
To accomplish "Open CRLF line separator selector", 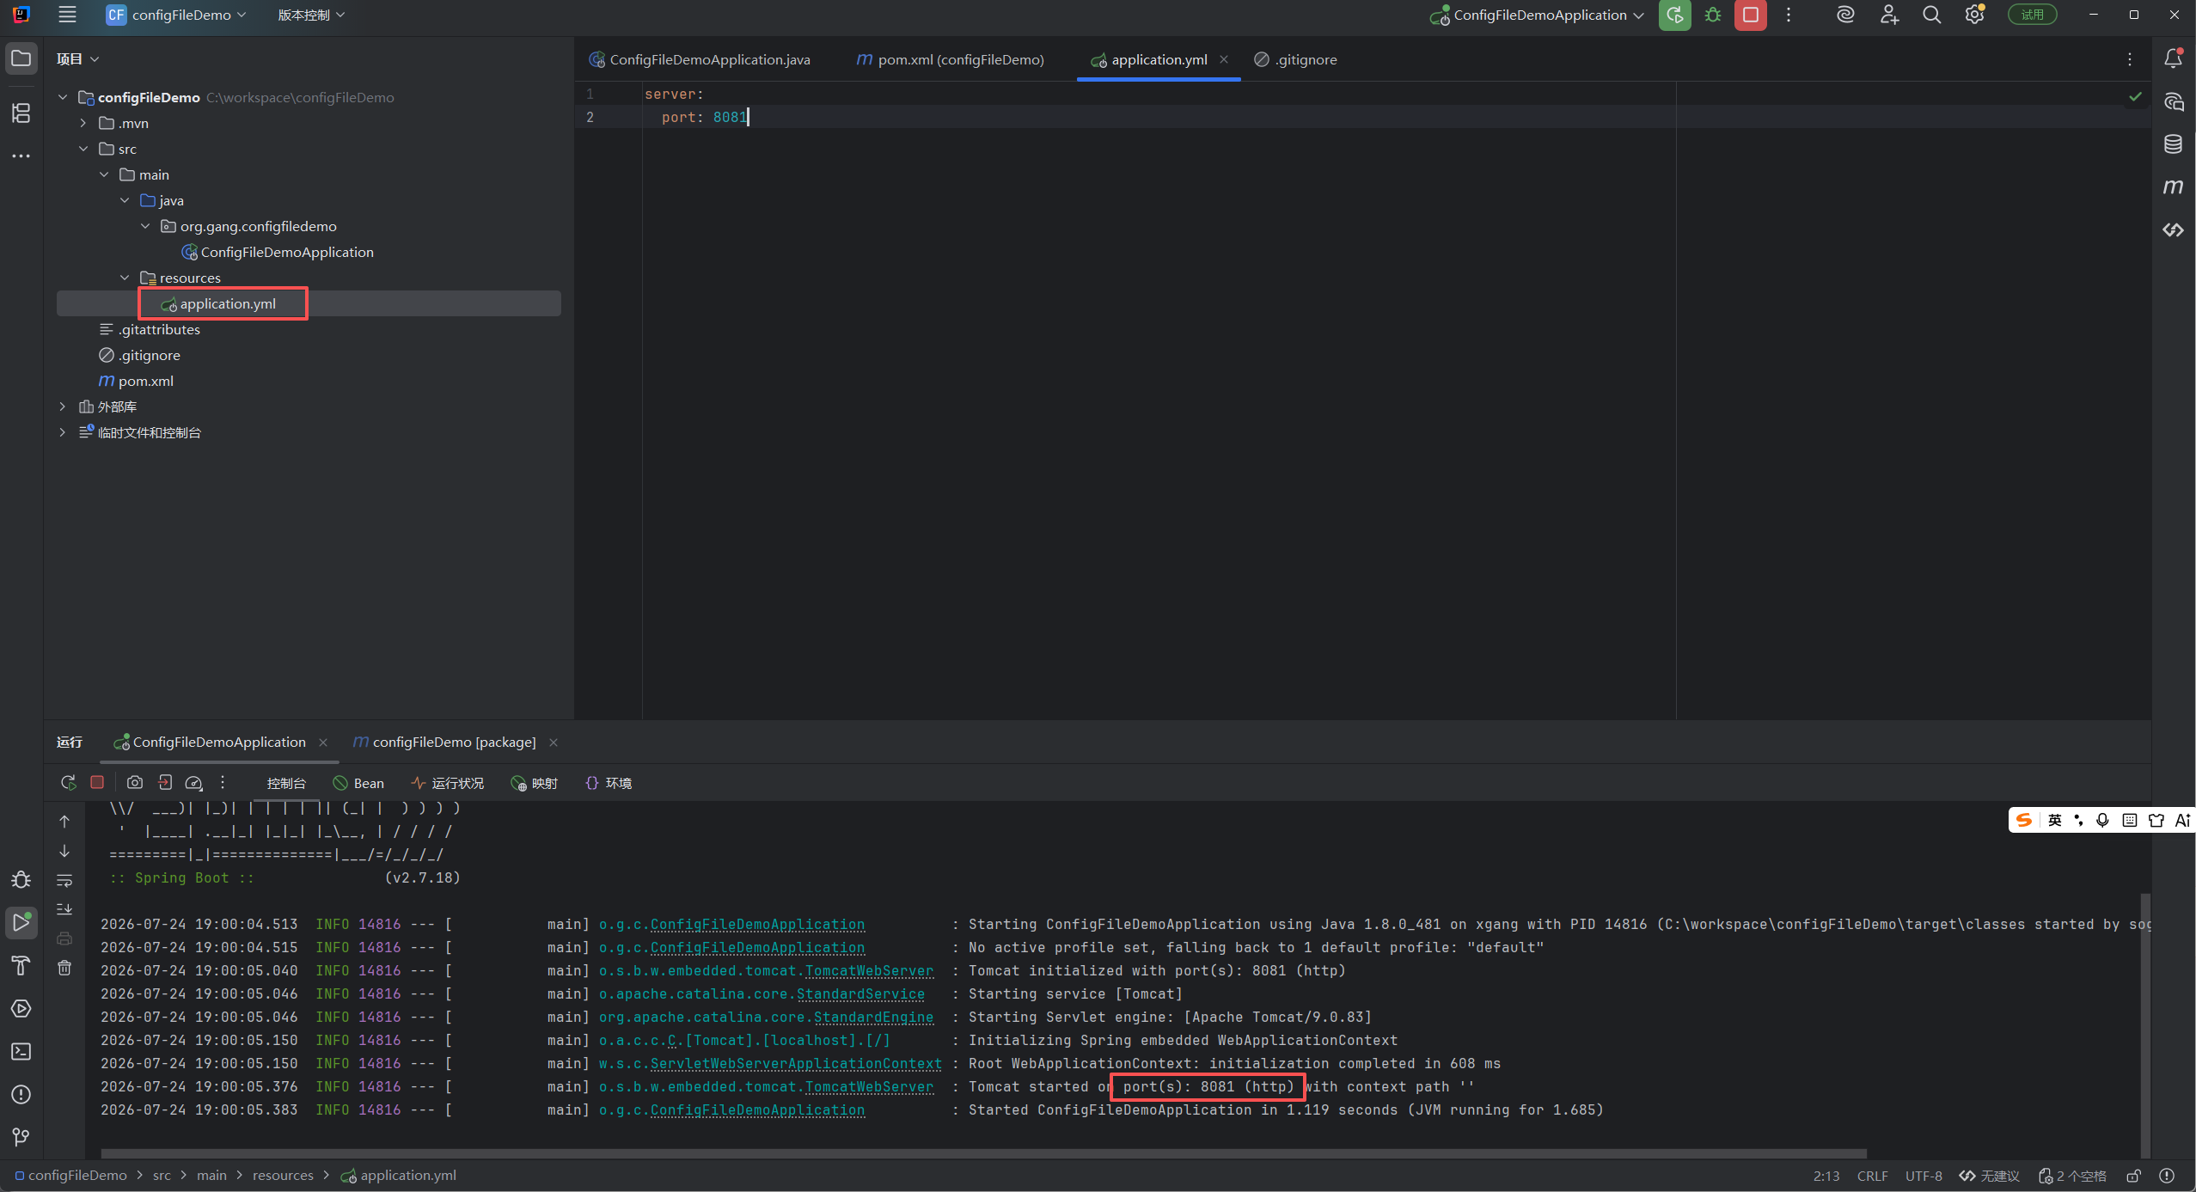I will tap(1872, 1176).
